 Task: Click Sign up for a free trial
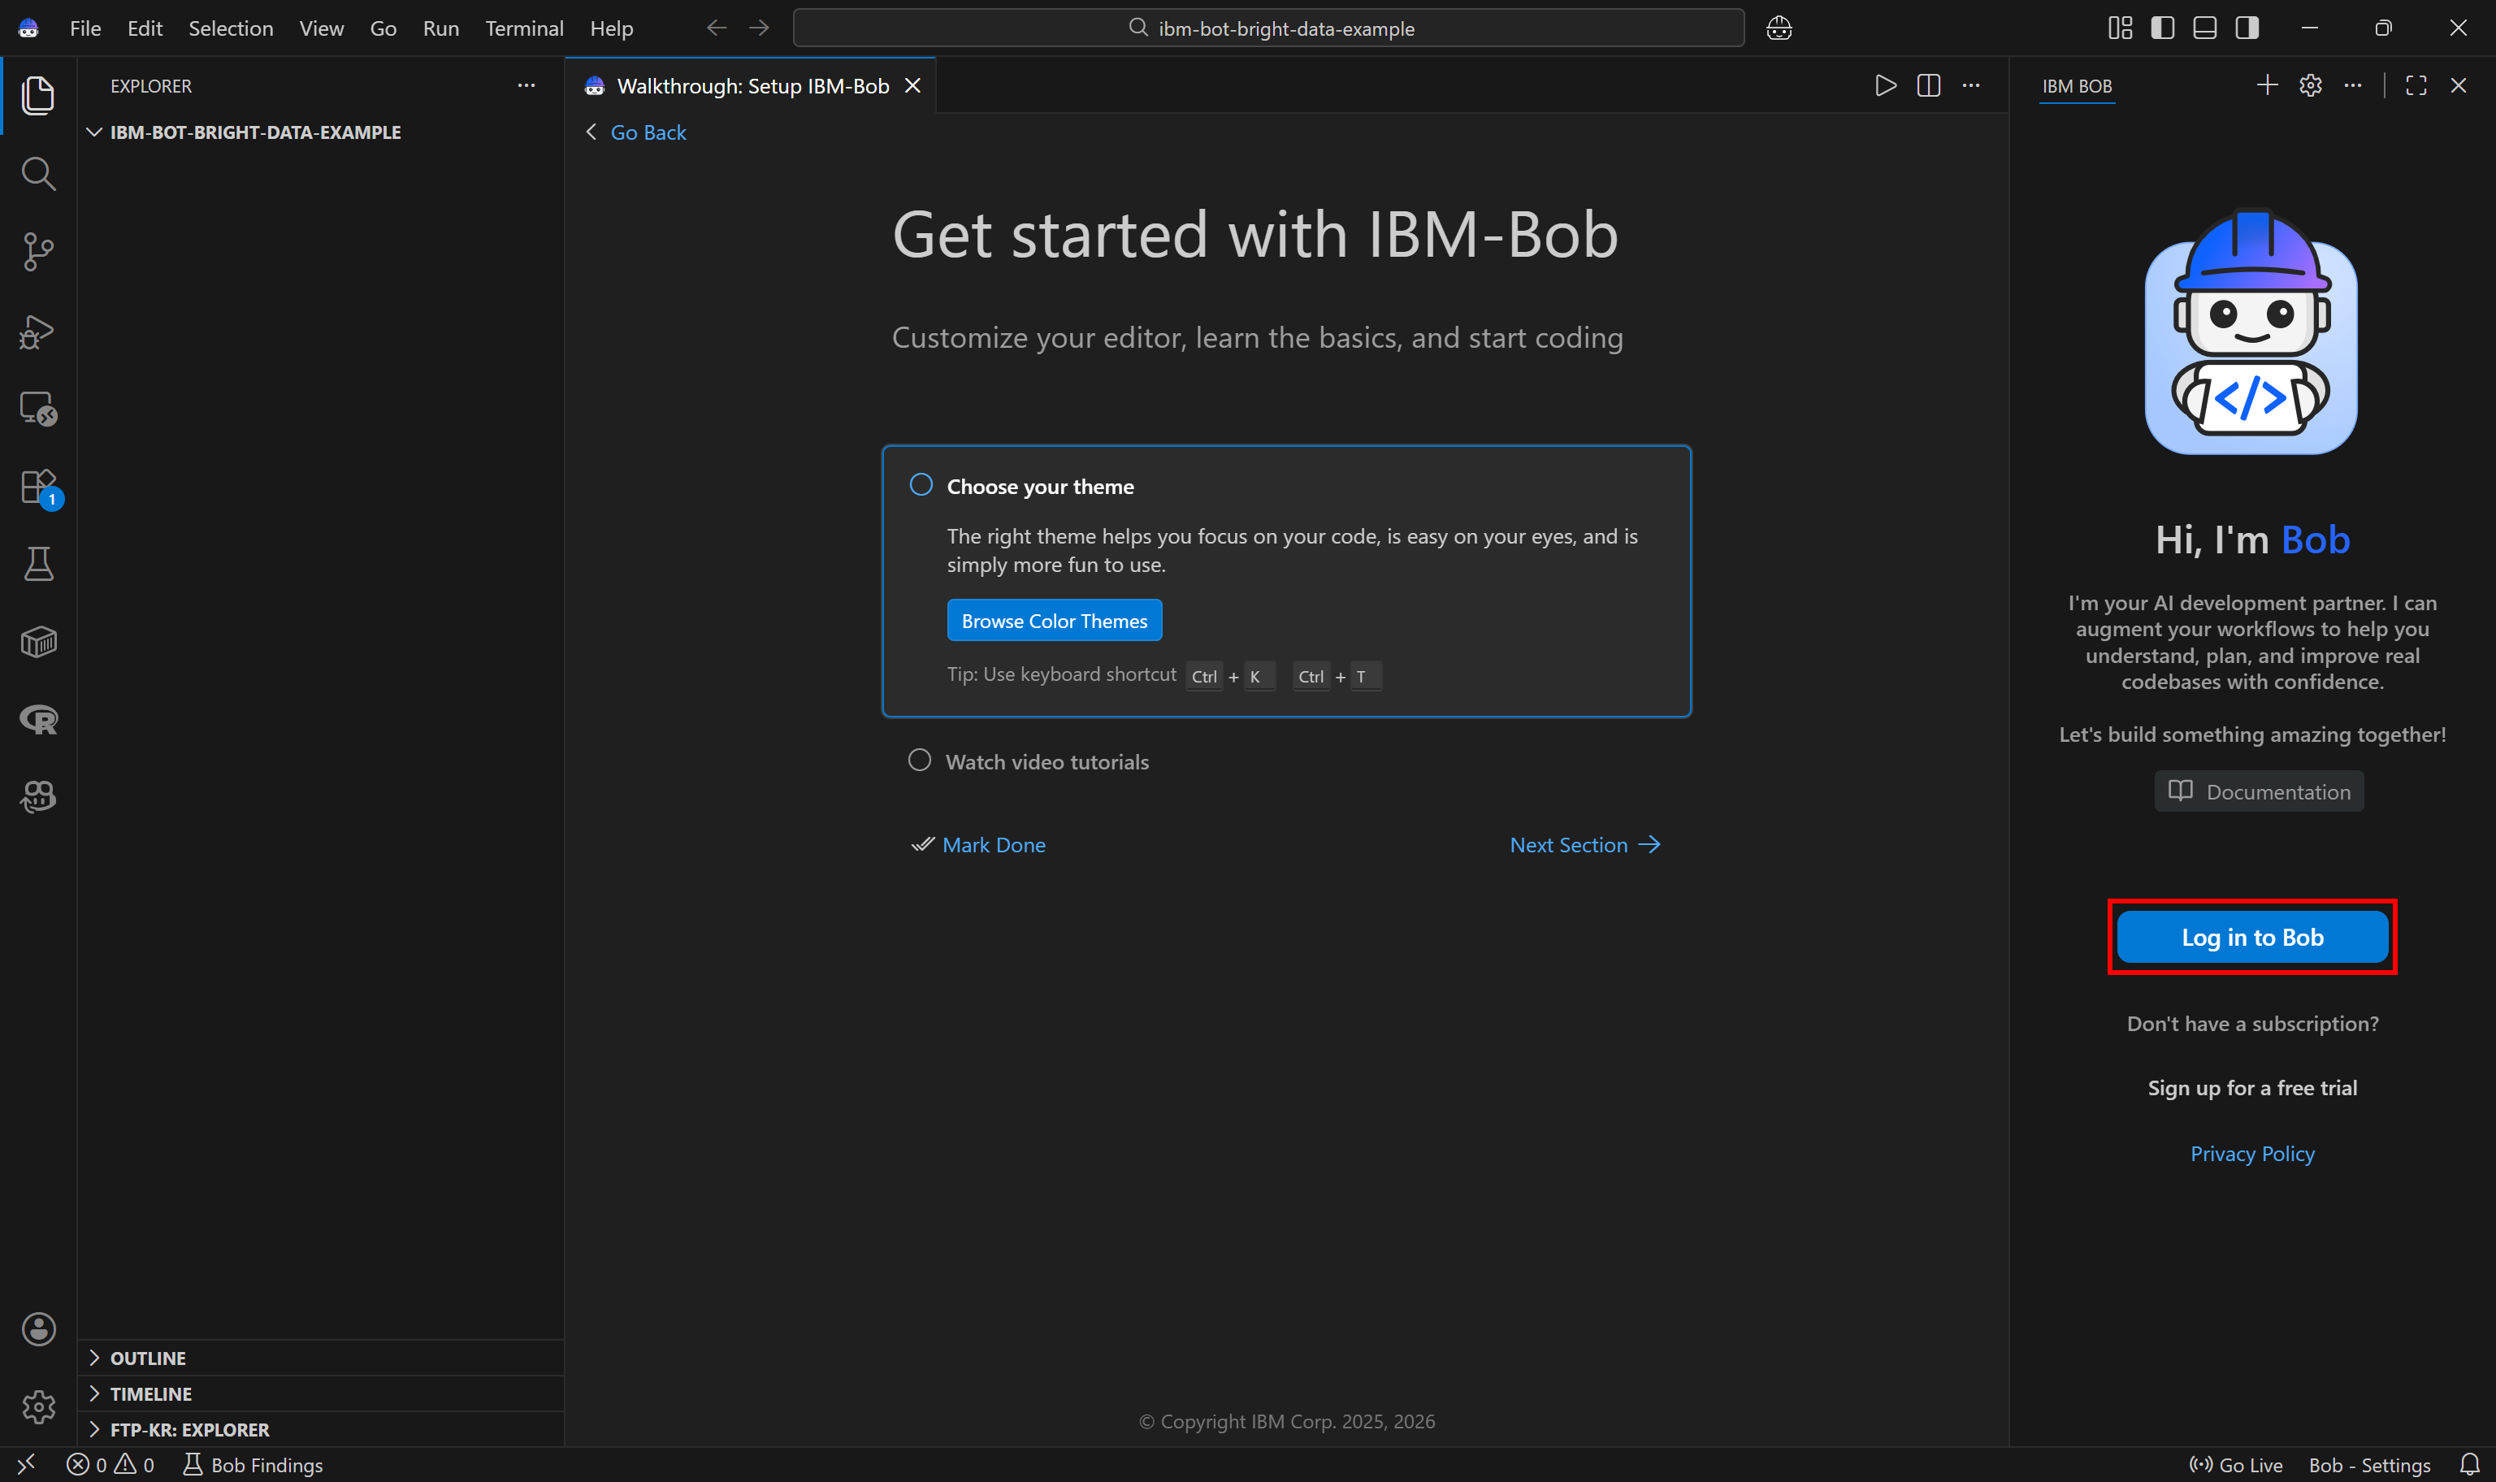coord(2252,1088)
